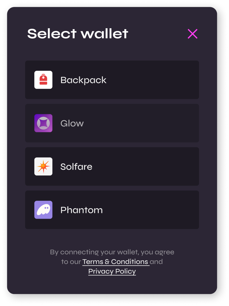
Task: Click the red Backpack wallet icon
Action: [x=43, y=80]
